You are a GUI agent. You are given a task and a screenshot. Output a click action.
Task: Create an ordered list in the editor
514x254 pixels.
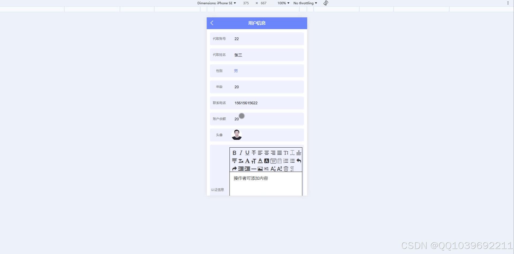pos(286,161)
